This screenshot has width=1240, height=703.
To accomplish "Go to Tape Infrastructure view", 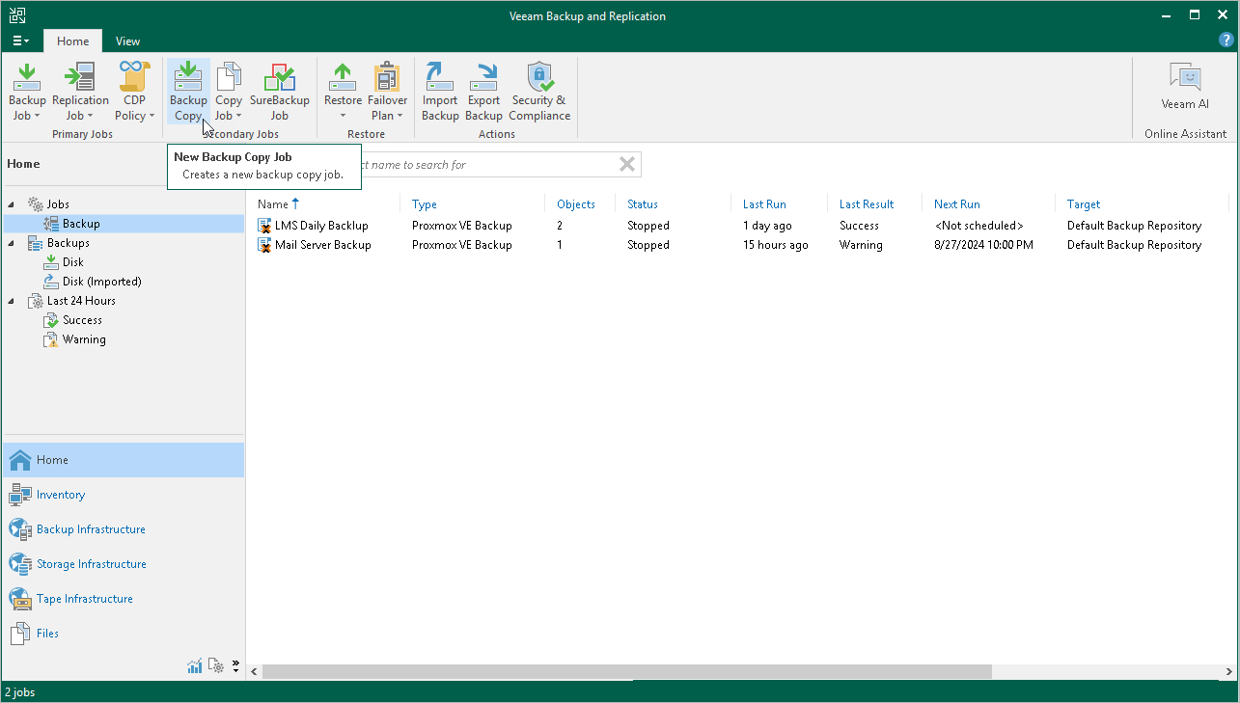I will click(x=124, y=599).
